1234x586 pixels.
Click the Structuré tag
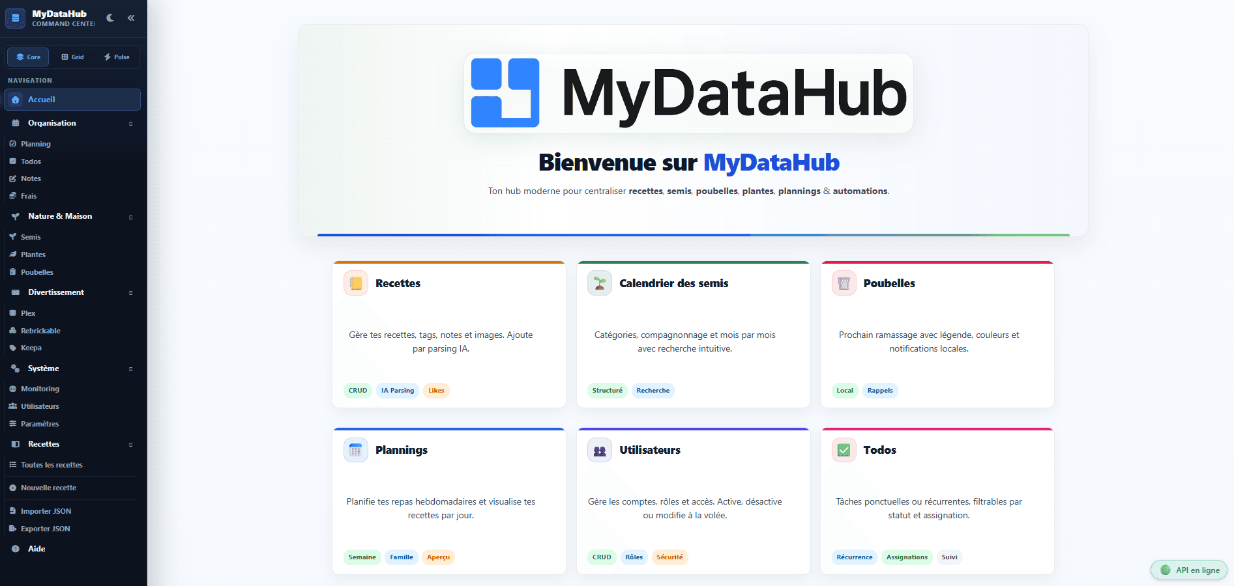[x=608, y=391]
